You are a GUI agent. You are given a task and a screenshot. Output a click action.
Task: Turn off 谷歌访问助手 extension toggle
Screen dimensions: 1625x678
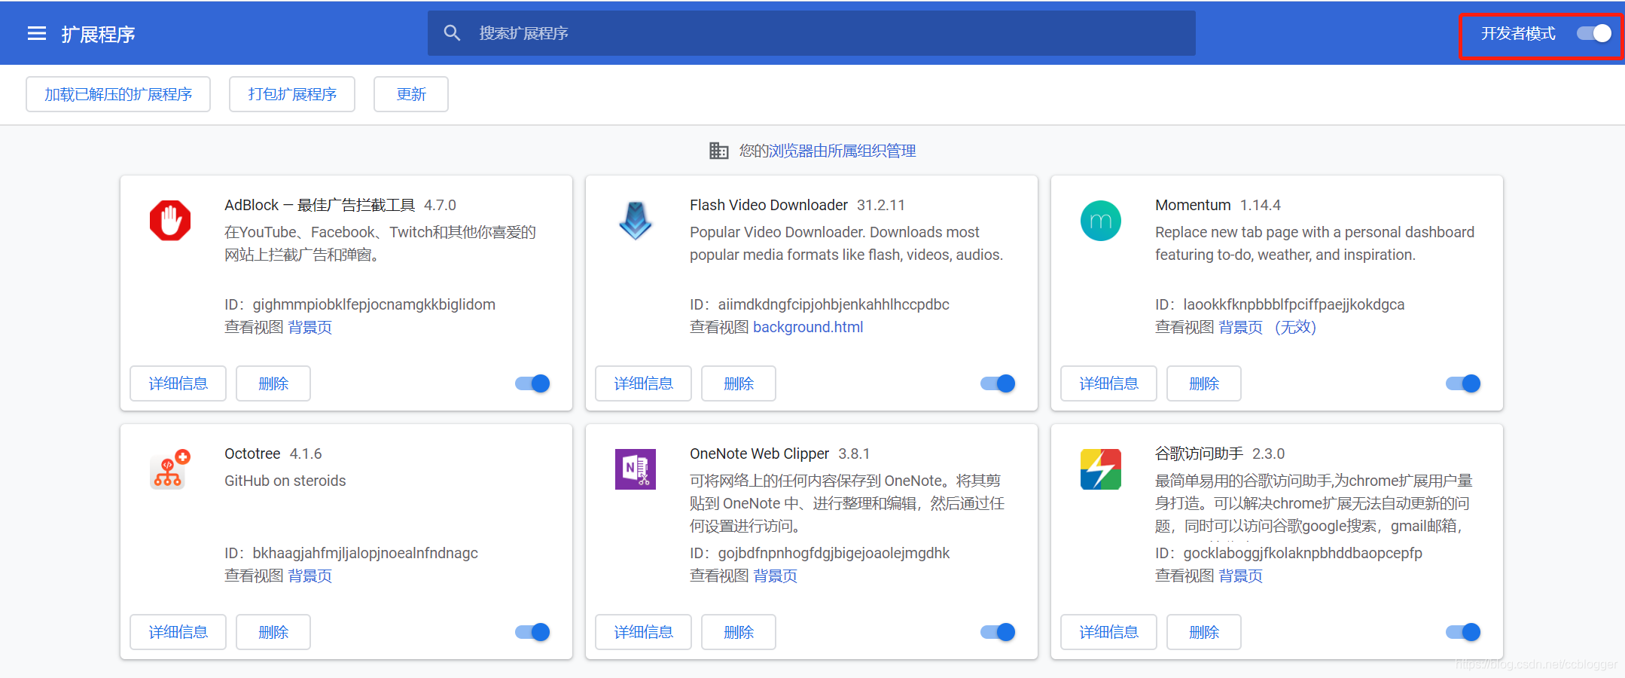(1463, 632)
